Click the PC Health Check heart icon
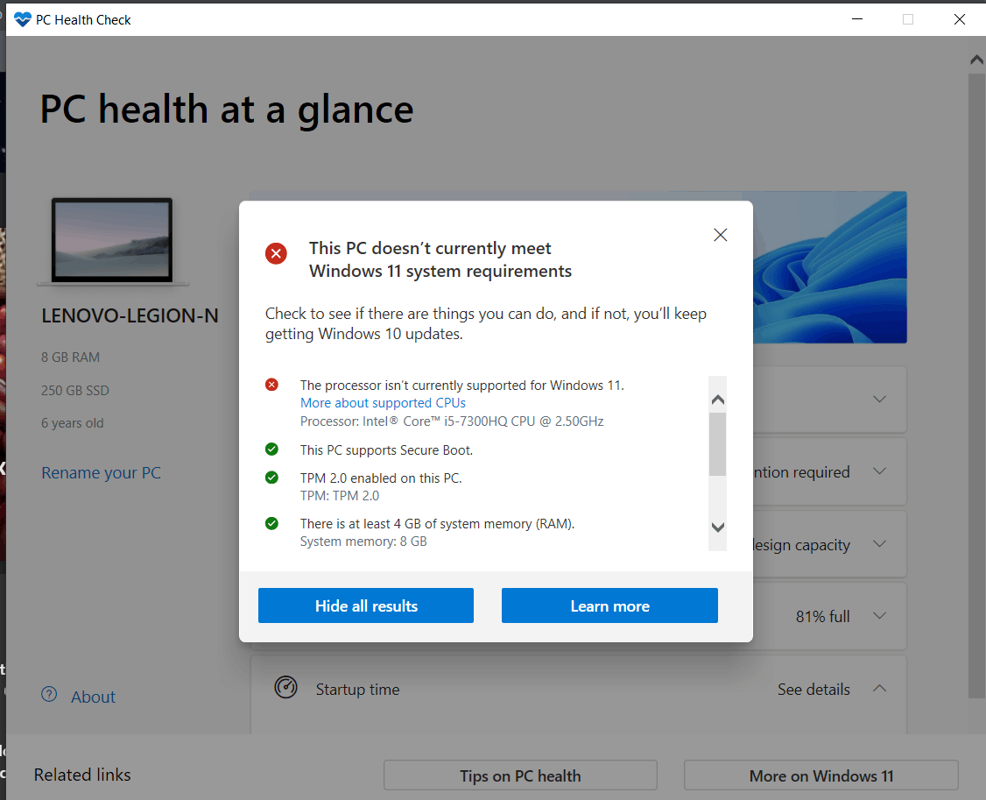 tap(22, 18)
